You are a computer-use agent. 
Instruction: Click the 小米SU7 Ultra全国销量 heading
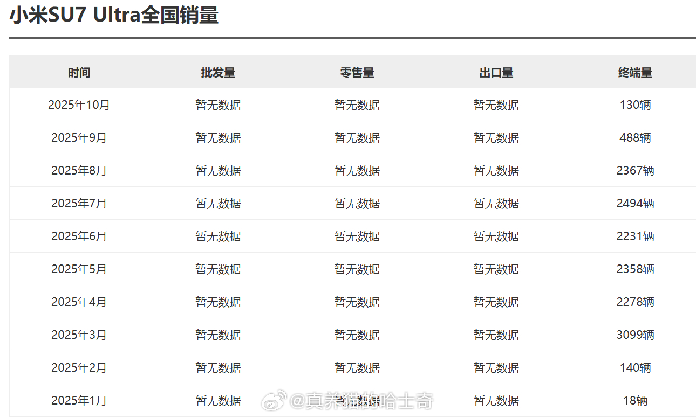pyautogui.click(x=114, y=15)
